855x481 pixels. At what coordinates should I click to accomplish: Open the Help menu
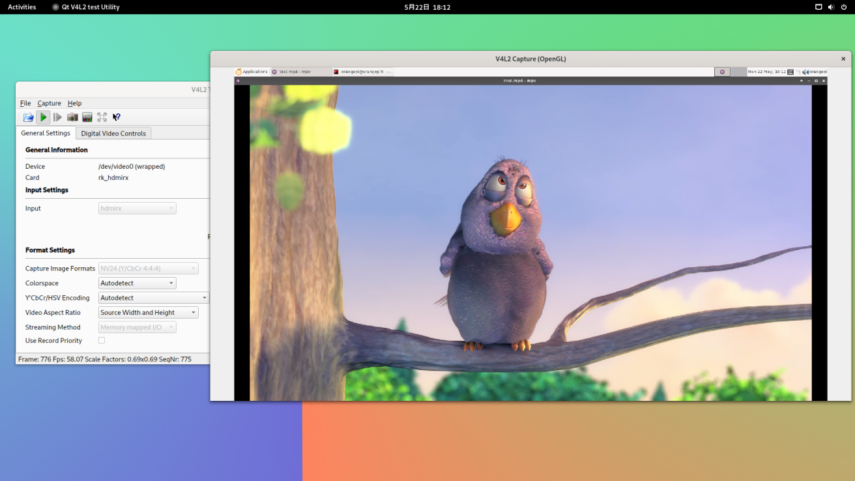click(x=75, y=103)
